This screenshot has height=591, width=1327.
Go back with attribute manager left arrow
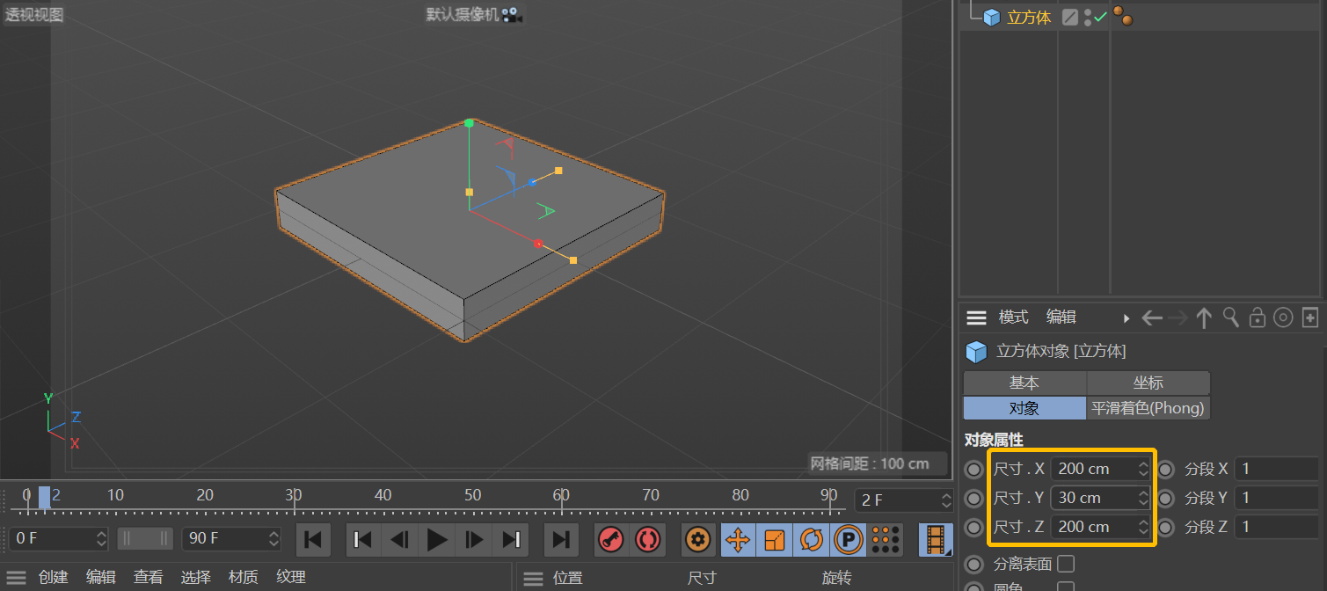tap(1152, 317)
